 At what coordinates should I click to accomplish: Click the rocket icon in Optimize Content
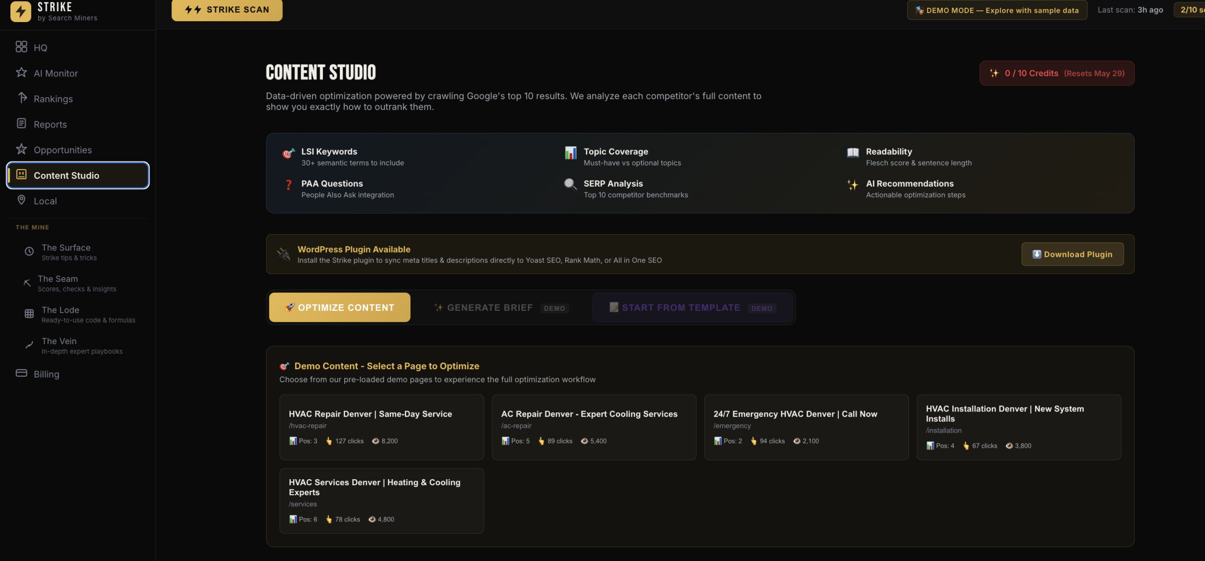pos(290,307)
